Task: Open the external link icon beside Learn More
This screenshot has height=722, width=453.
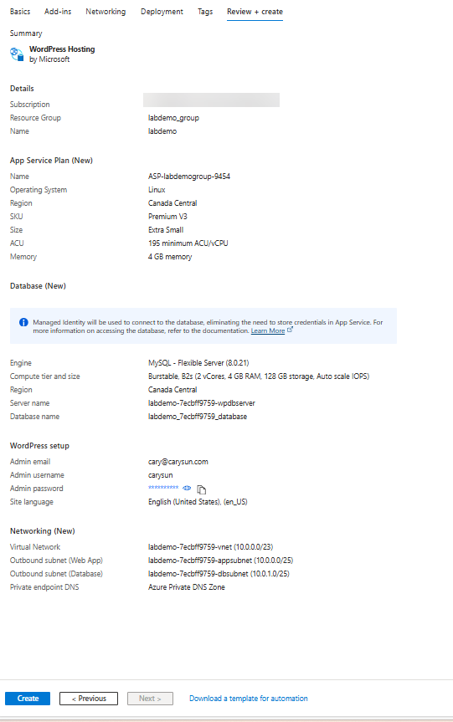Action: coord(290,330)
